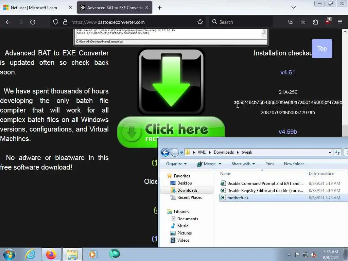348x261 pixels.
Task: Bookmark this page with the star
Action: [x=200, y=22]
